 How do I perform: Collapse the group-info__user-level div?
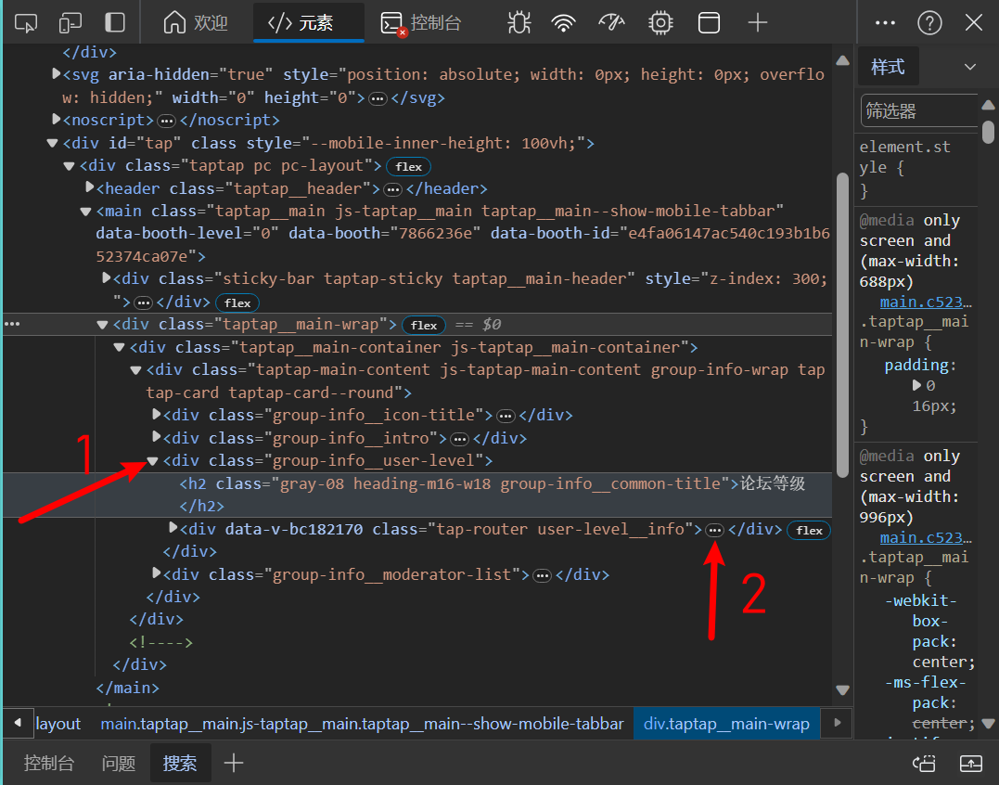coord(153,460)
